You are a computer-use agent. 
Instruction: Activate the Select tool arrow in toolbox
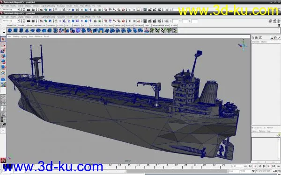[3, 39]
